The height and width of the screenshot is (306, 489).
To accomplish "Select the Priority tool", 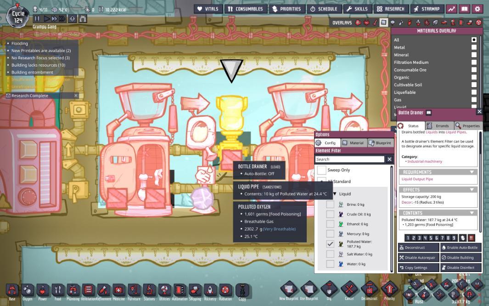I will 389,289.
